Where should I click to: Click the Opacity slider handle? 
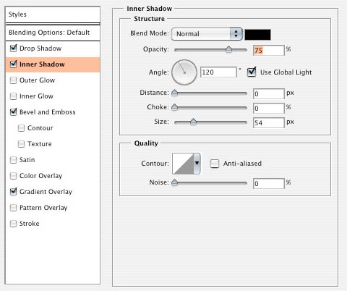tap(228, 49)
